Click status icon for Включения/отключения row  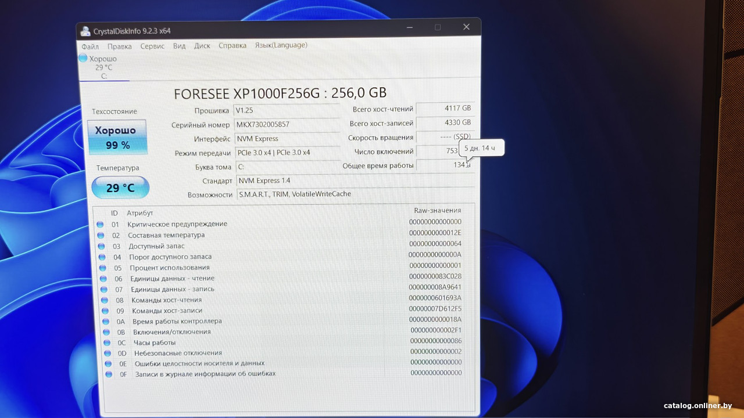(106, 332)
